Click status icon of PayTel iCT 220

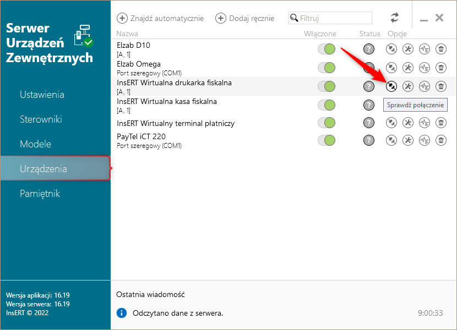[x=369, y=140]
